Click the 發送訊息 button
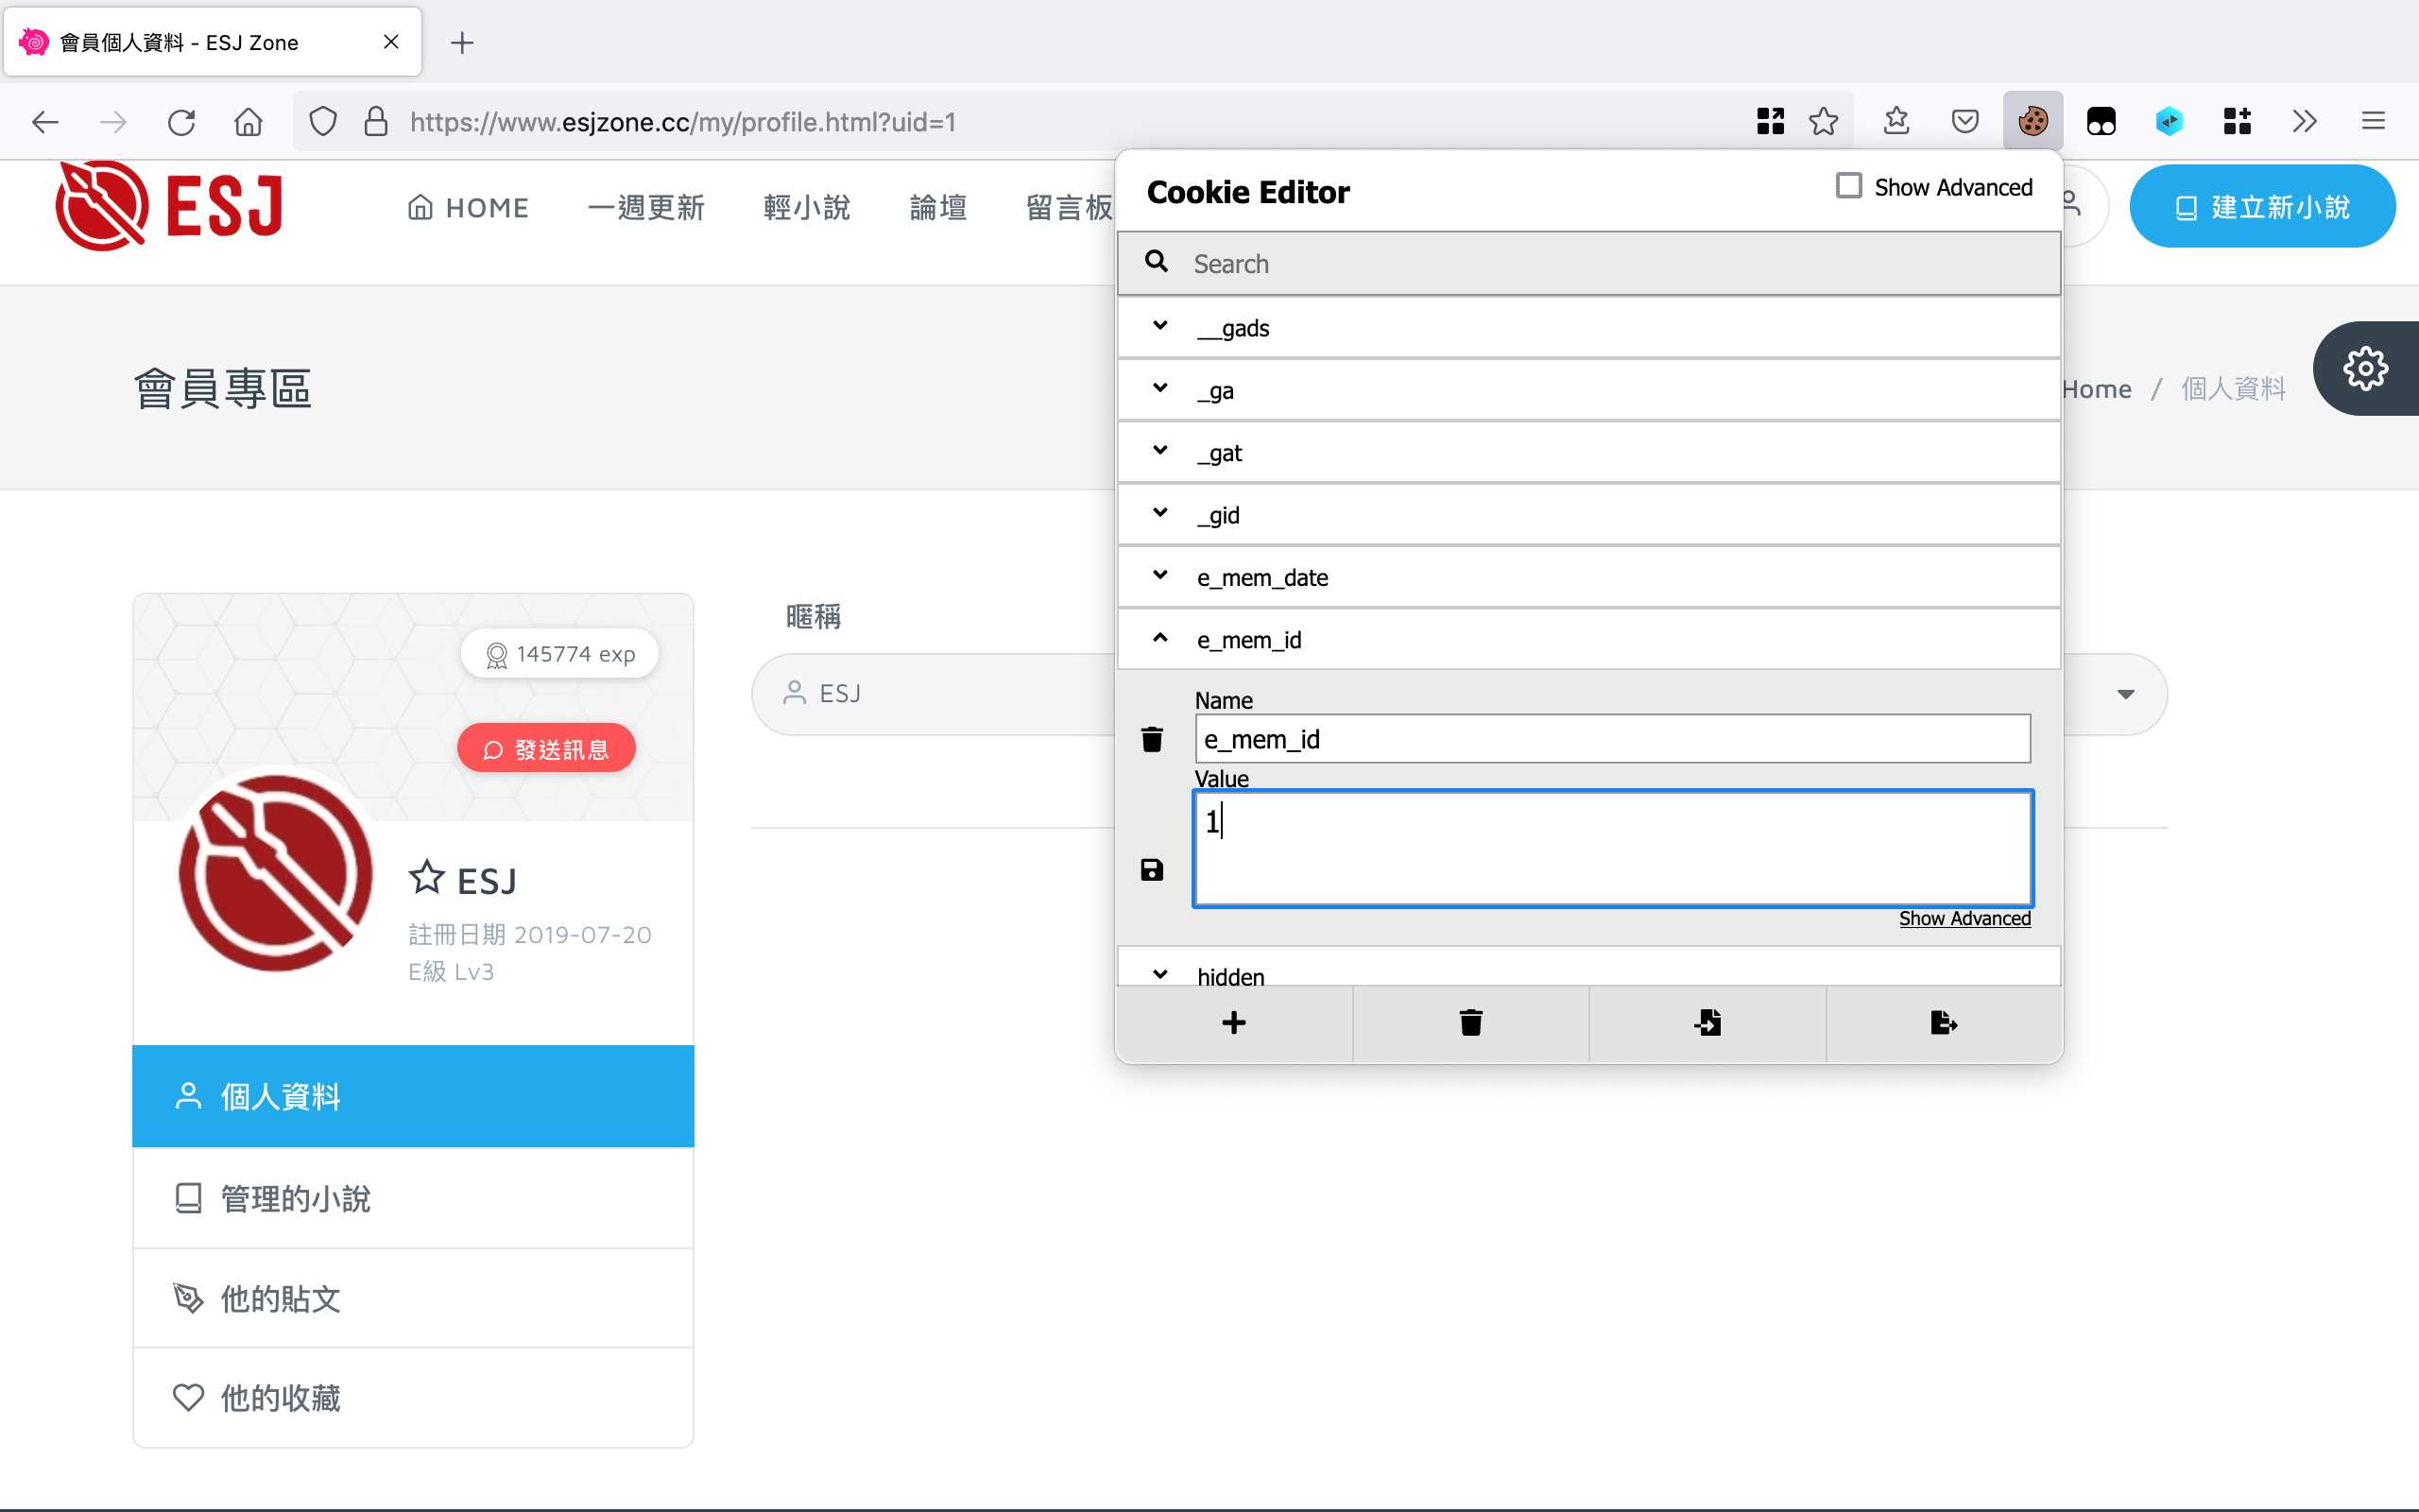The width and height of the screenshot is (2419, 1512). tap(546, 748)
